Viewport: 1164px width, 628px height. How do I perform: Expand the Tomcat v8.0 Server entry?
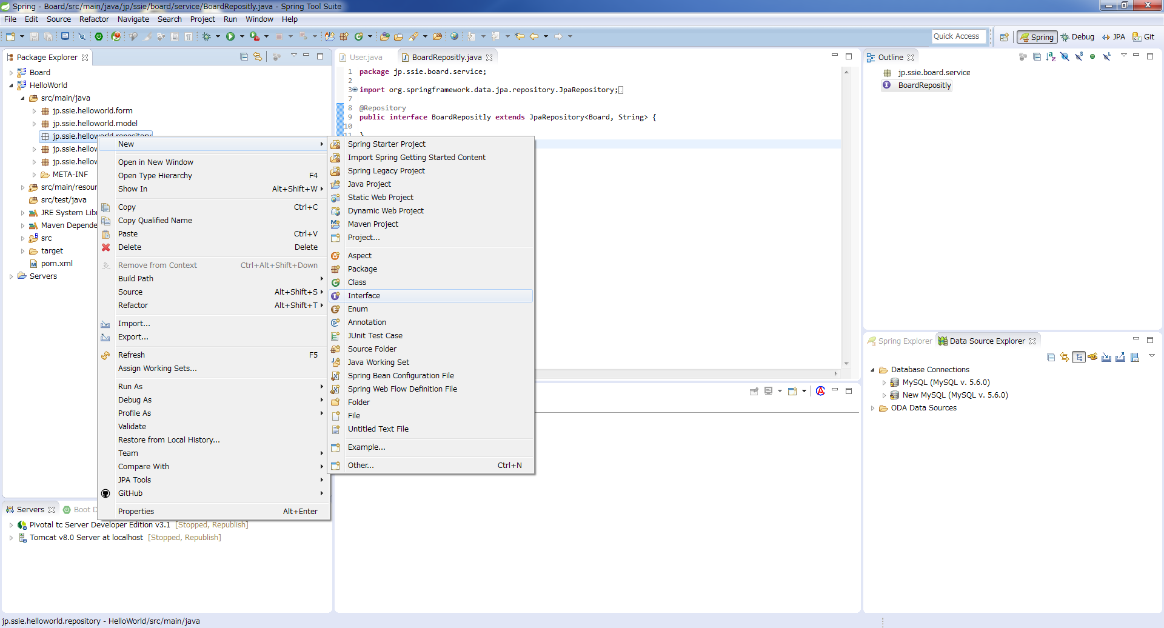click(11, 538)
